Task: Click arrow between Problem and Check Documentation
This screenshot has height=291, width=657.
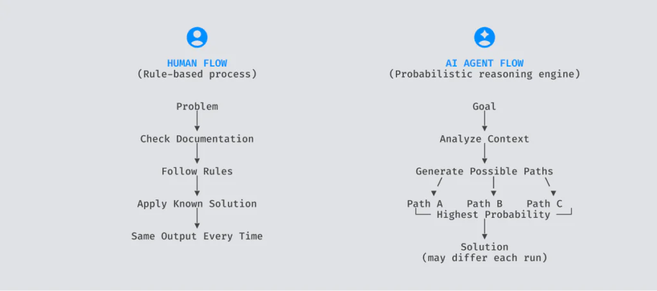Action: [197, 121]
